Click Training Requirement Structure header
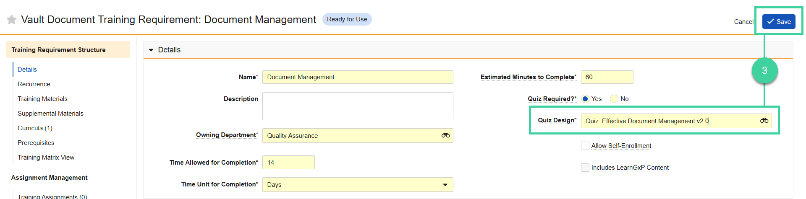This screenshot has width=806, height=199. coord(68,49)
